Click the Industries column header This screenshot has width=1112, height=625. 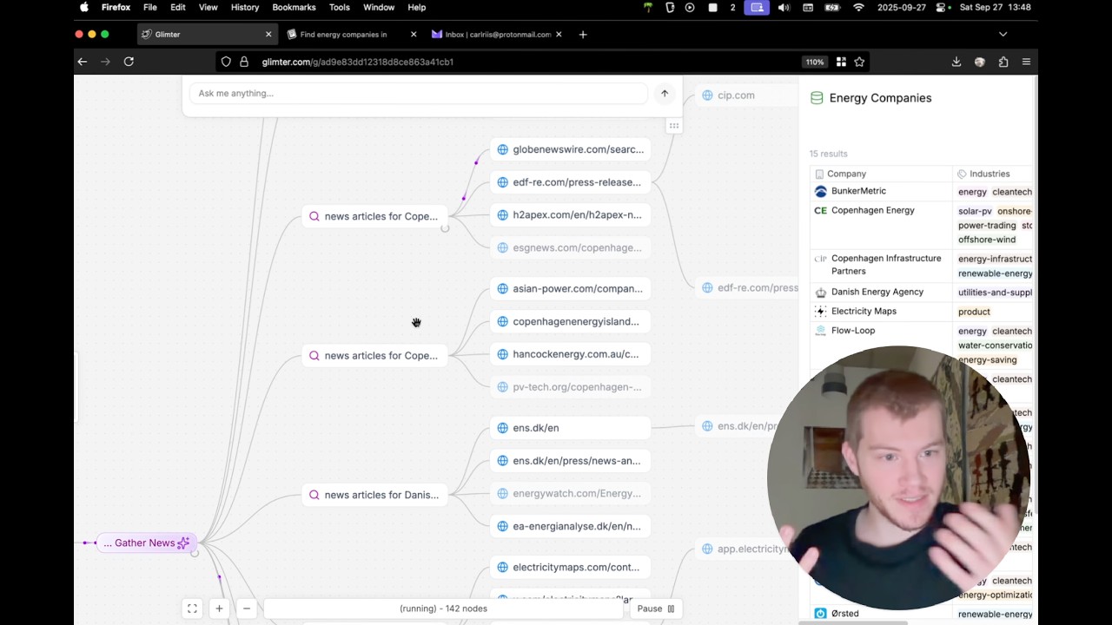pyautogui.click(x=994, y=174)
